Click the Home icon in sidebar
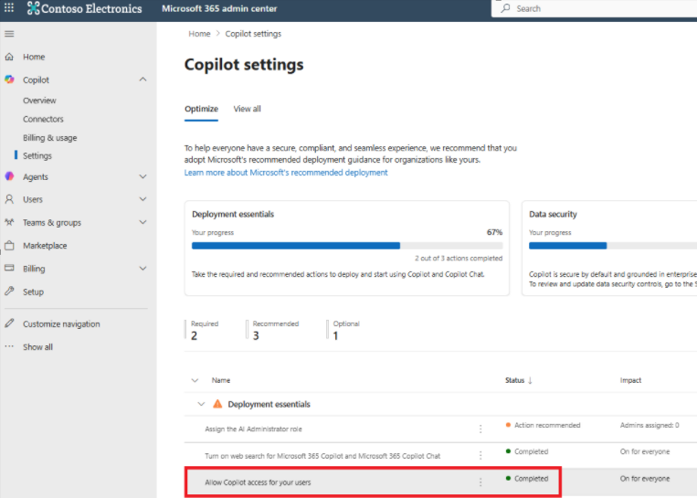 [x=9, y=57]
